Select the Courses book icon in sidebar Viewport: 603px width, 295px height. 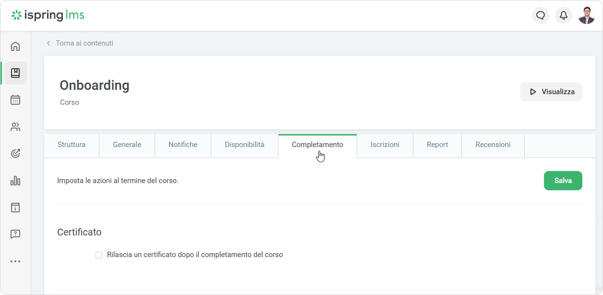[15, 73]
